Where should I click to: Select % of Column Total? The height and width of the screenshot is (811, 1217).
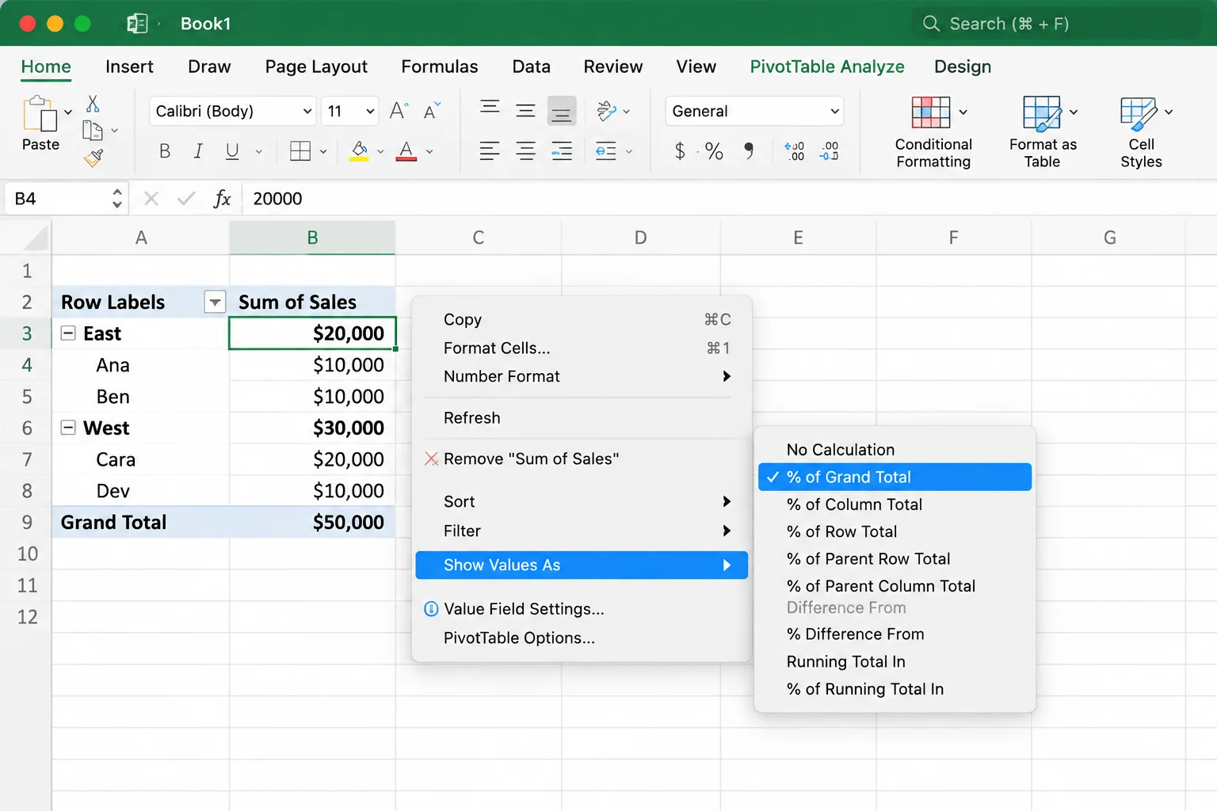[895, 504]
